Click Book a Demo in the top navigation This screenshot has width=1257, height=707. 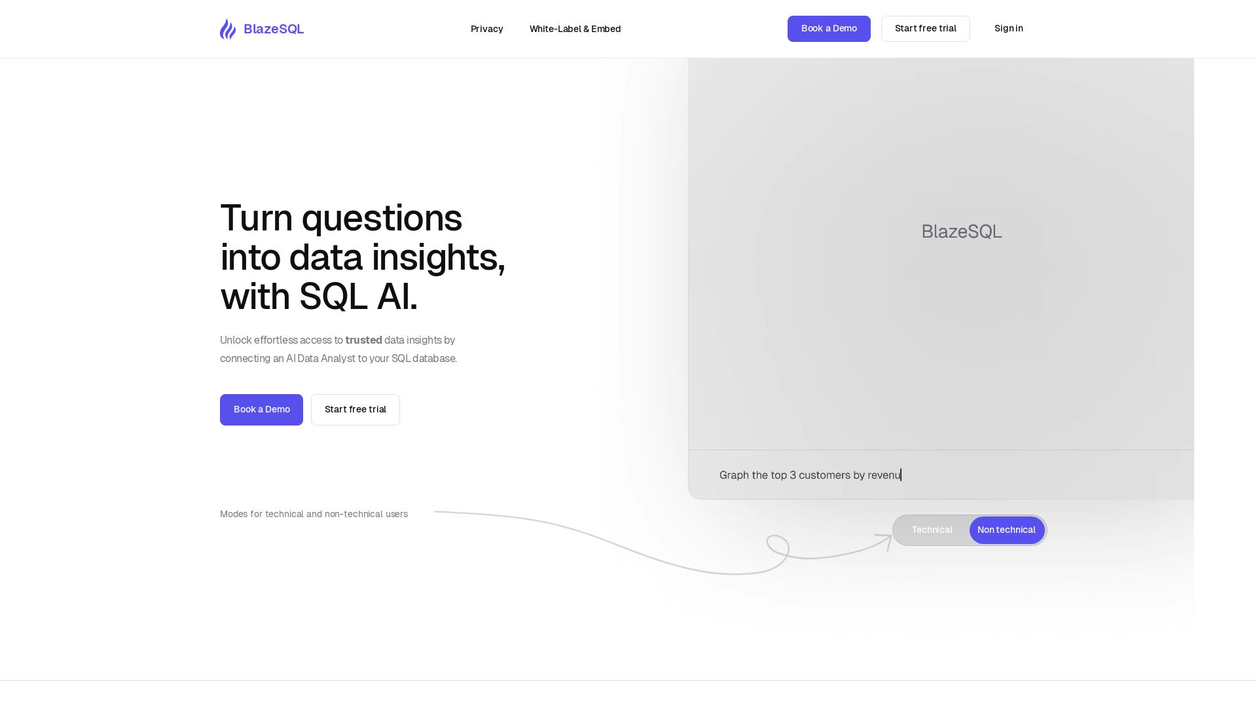click(829, 29)
